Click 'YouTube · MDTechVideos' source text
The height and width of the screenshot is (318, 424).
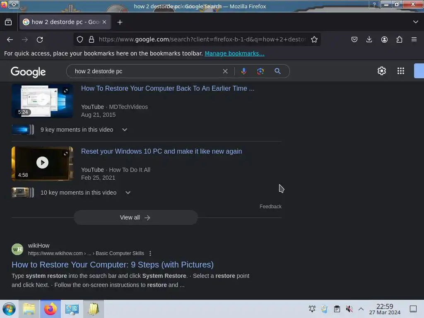[x=114, y=107]
